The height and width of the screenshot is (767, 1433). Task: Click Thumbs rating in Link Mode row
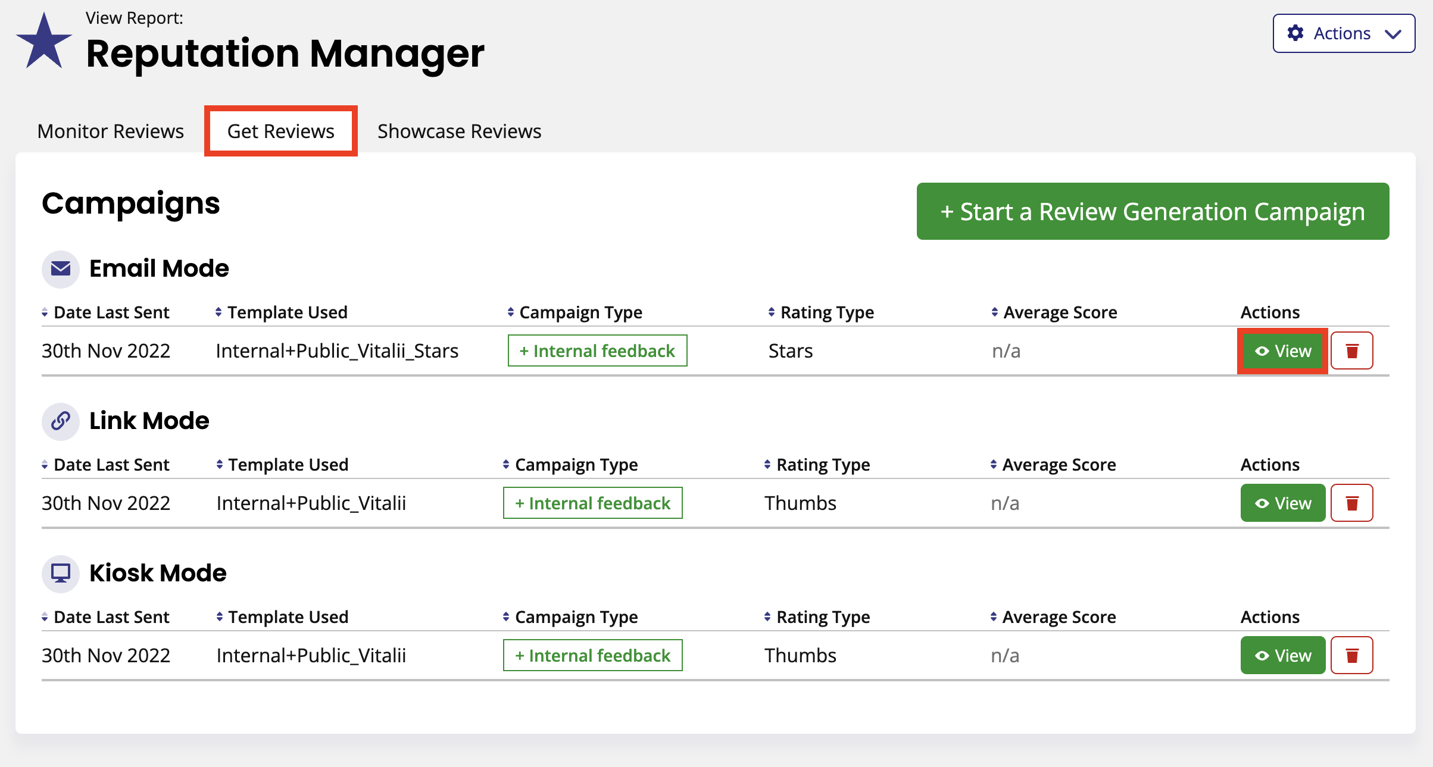(801, 503)
